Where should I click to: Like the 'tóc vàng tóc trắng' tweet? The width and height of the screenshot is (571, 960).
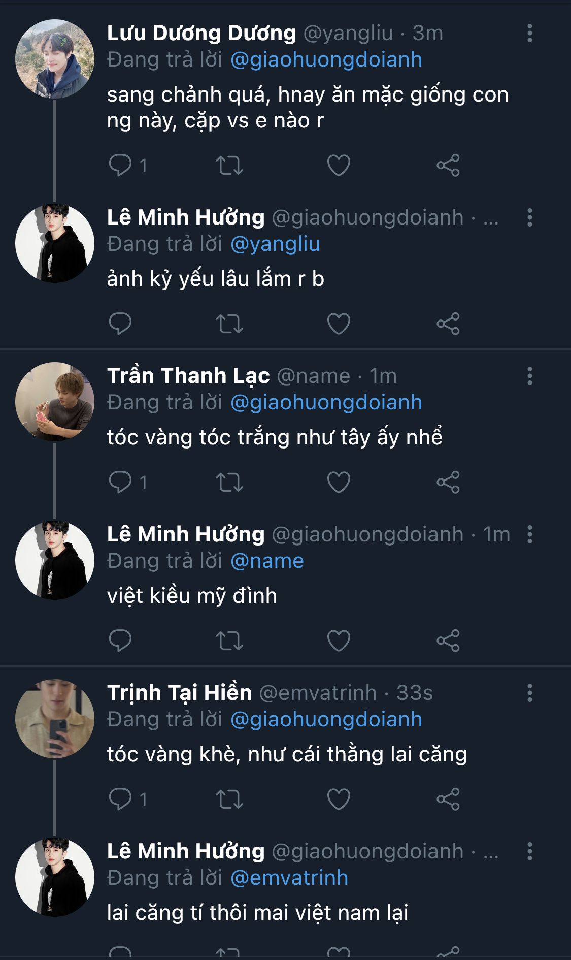point(339,483)
